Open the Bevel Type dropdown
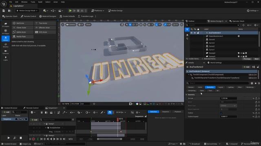Viewport: 261px width, 146px height. [228, 105]
